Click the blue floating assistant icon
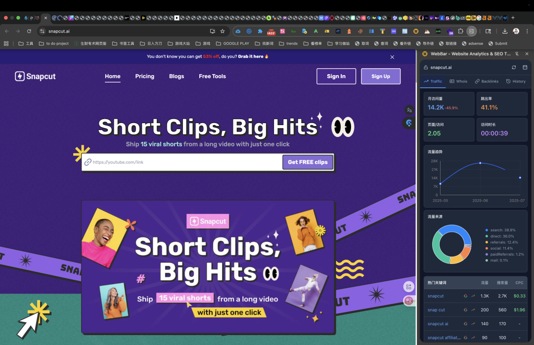The width and height of the screenshot is (534, 345). [x=409, y=123]
